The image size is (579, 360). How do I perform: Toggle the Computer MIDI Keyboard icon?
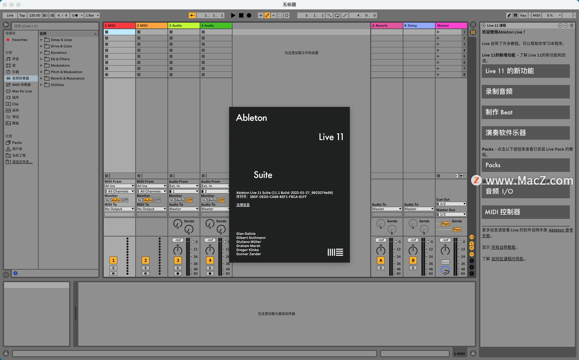click(x=515, y=15)
